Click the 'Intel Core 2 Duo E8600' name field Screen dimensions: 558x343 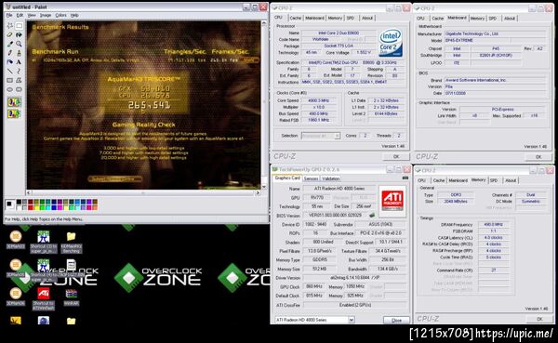coord(339,33)
